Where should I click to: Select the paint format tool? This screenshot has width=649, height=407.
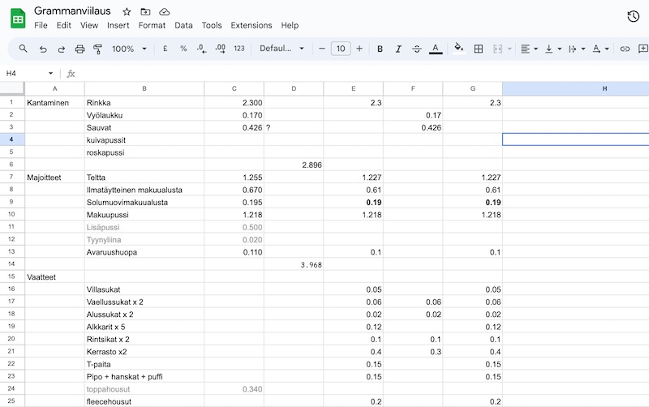tap(98, 49)
